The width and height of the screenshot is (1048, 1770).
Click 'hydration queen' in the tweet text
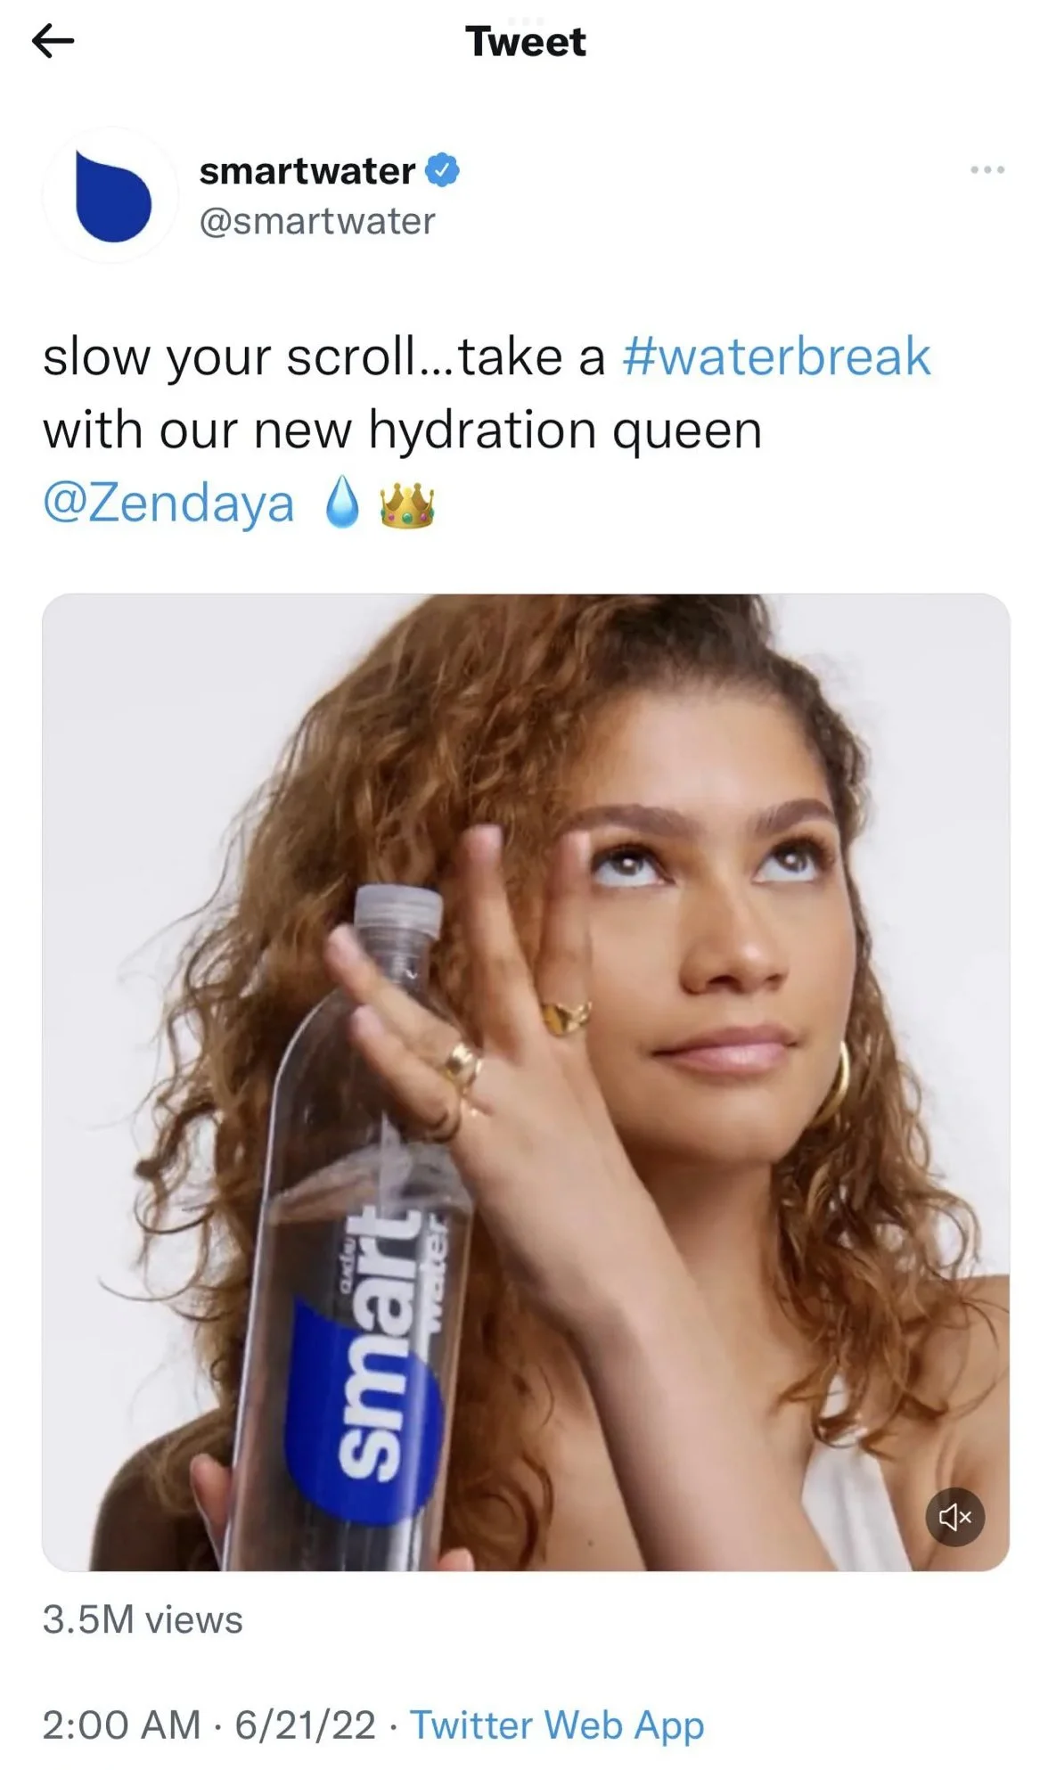(x=565, y=431)
